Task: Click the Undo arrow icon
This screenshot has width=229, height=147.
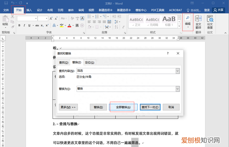Action: coord(13,3)
